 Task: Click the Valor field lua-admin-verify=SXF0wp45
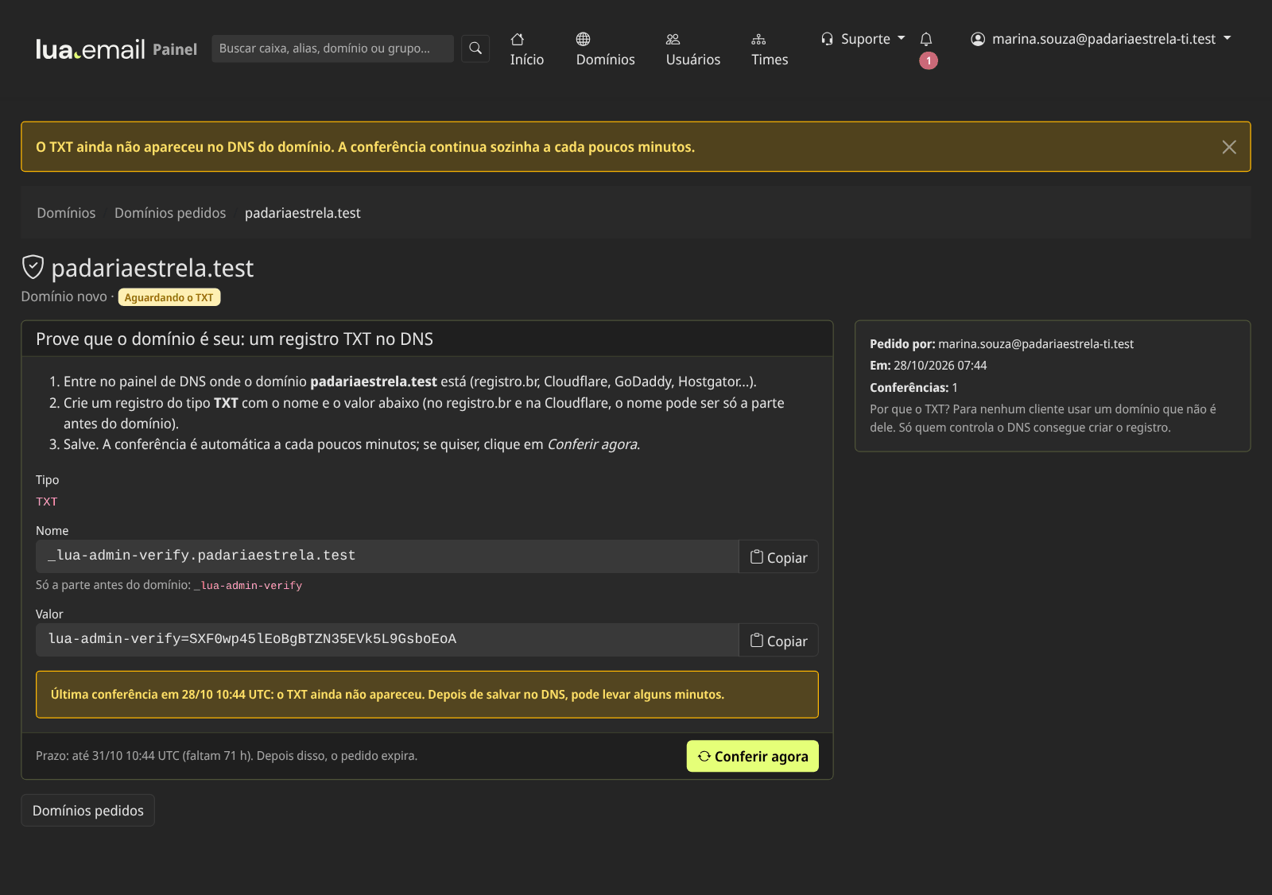pyautogui.click(x=387, y=640)
